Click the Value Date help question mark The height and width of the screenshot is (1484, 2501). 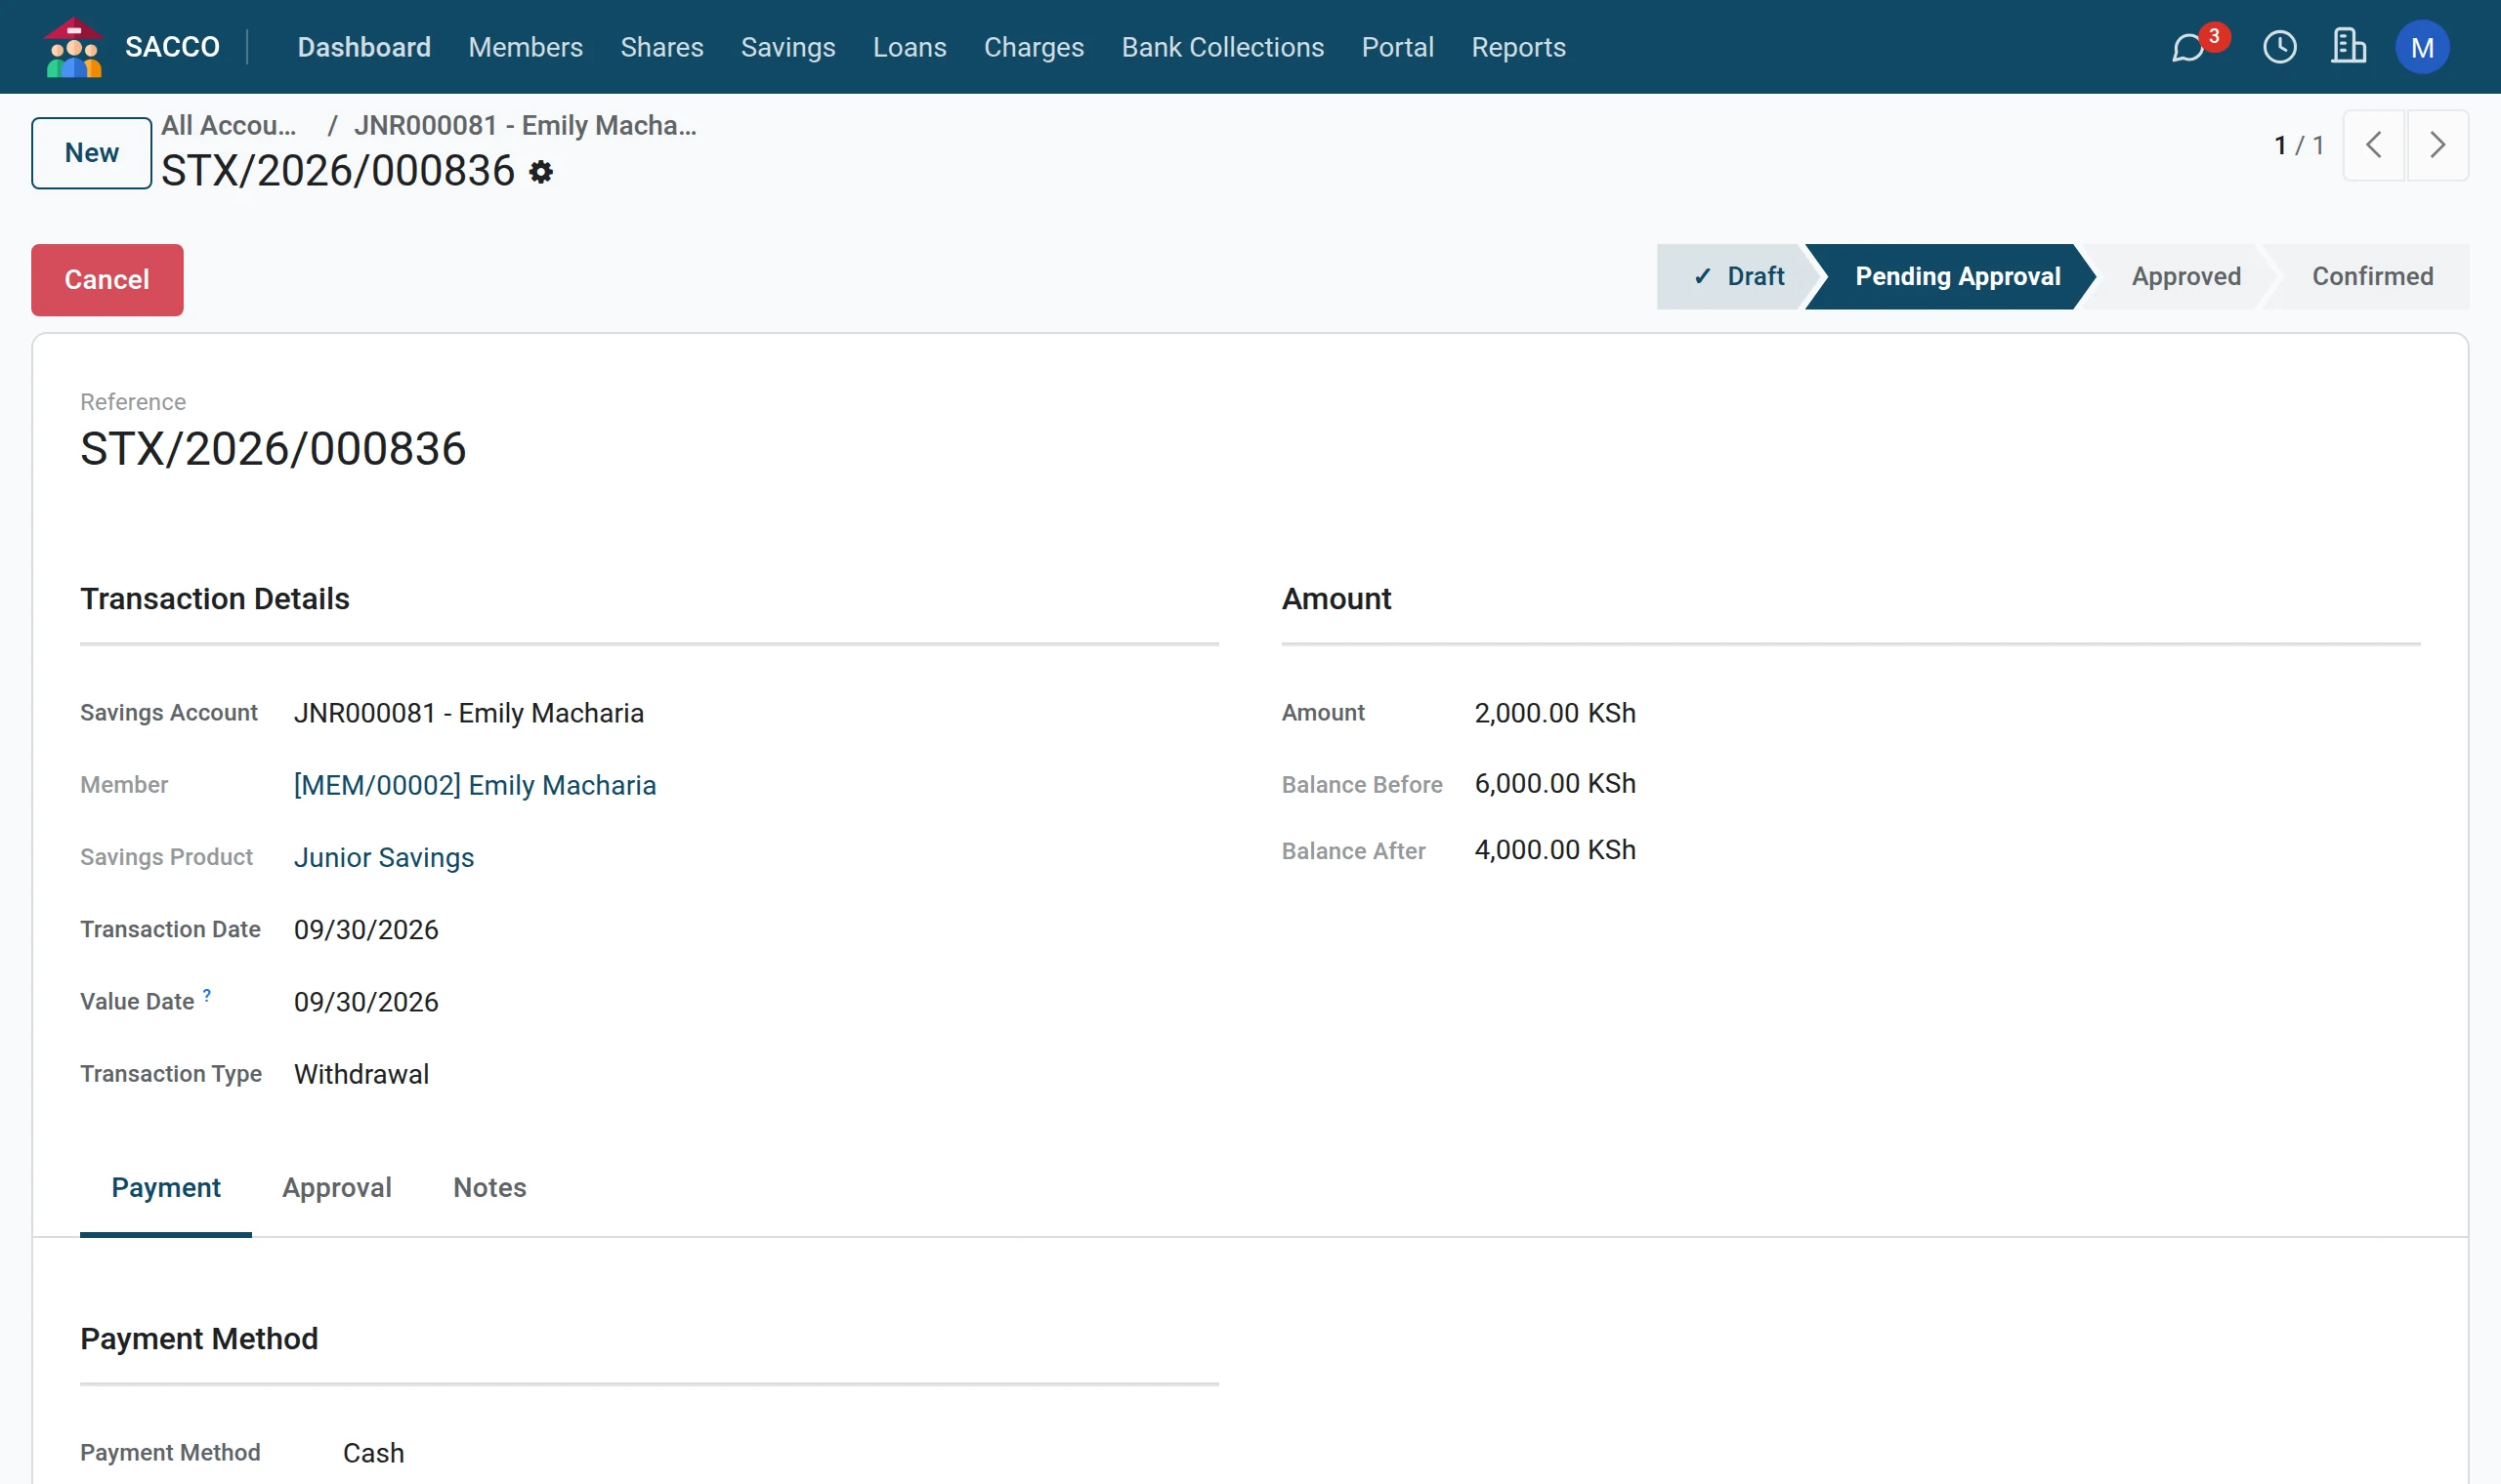[207, 995]
